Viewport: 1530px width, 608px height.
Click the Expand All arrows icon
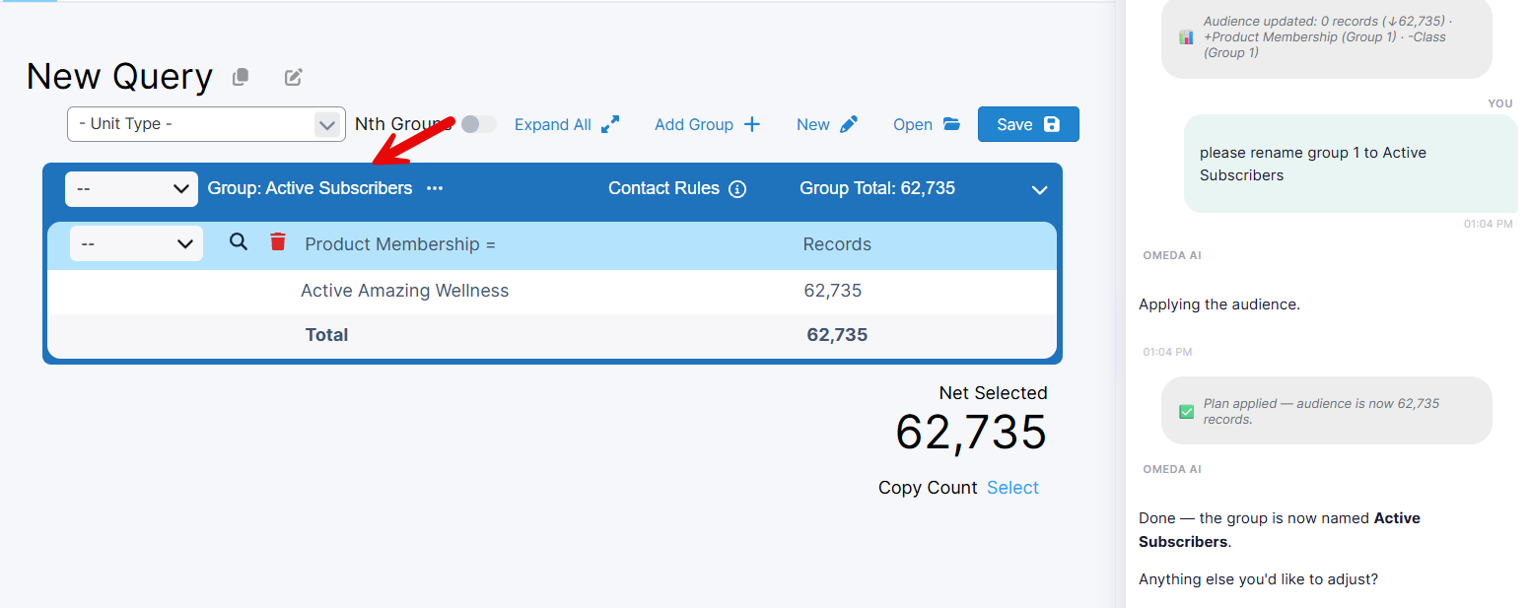click(x=610, y=124)
